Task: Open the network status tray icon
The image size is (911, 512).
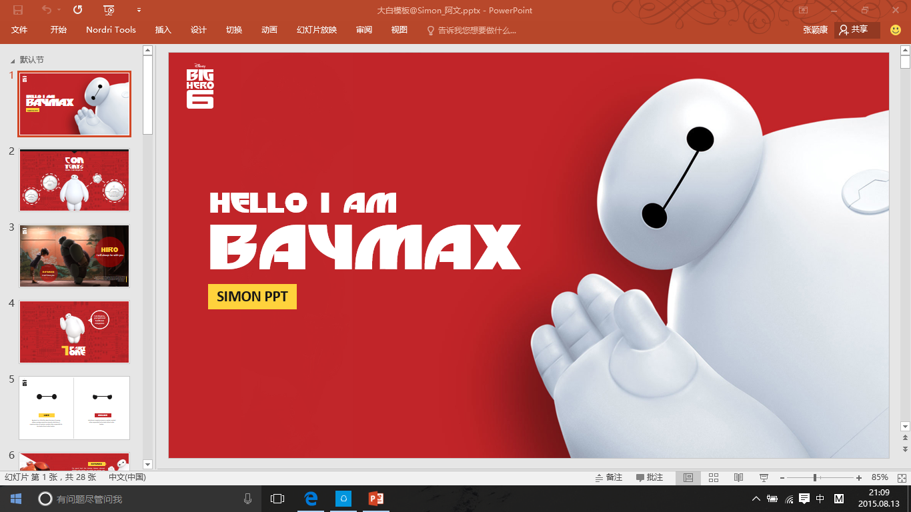Action: [790, 499]
